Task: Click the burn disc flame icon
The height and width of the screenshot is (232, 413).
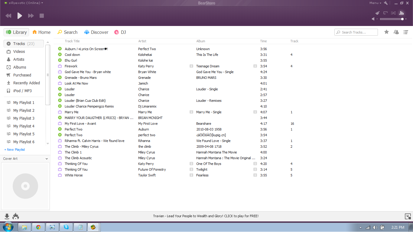Action: (x=16, y=216)
